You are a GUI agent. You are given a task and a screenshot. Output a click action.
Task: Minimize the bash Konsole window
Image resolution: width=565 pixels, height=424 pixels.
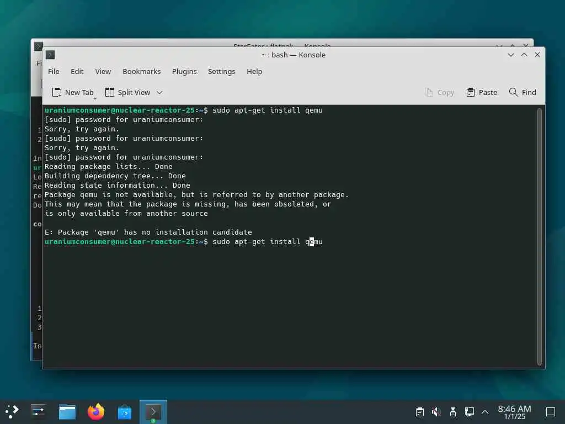(510, 55)
